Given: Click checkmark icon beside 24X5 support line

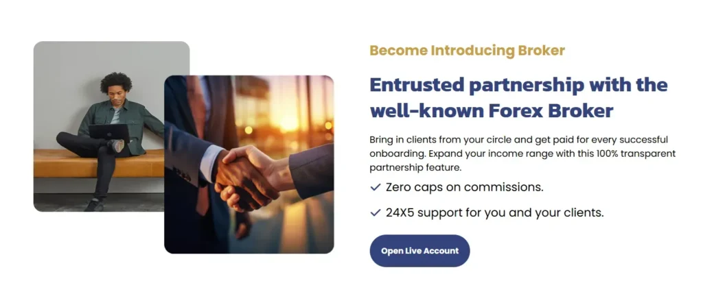Looking at the screenshot, I should pyautogui.click(x=375, y=213).
